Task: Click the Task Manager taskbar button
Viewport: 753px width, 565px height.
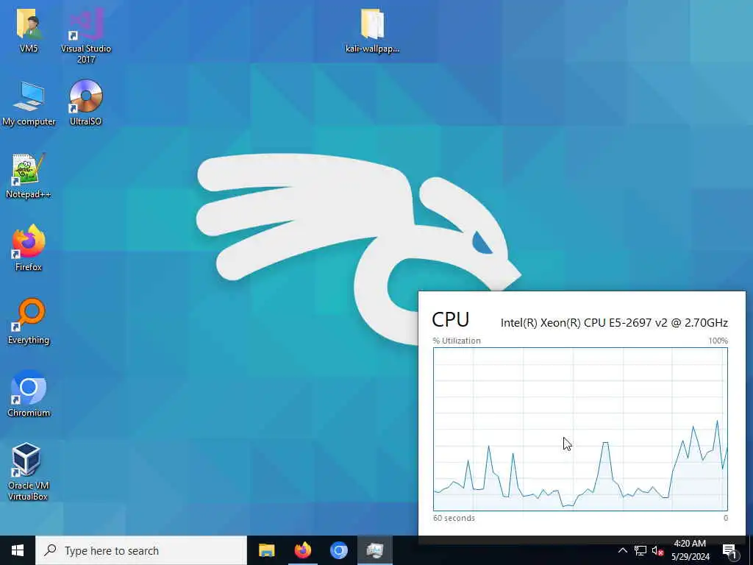Action: [374, 550]
